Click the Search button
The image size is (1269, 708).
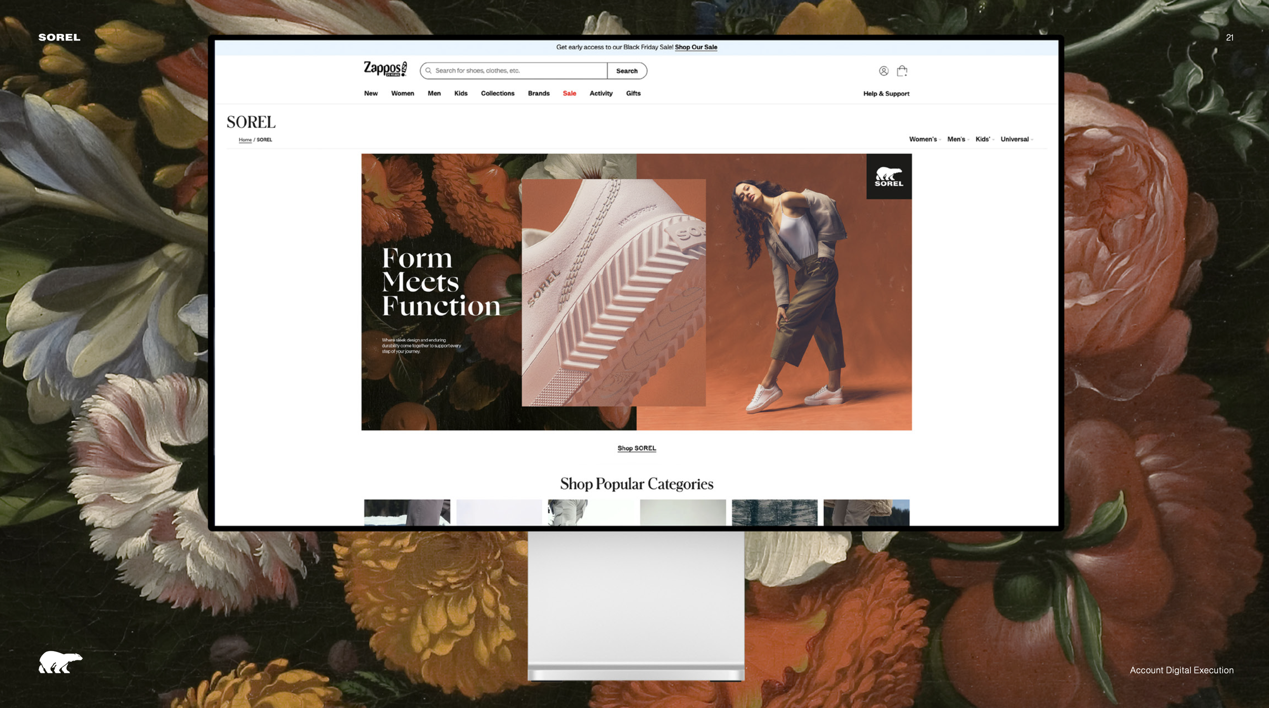pos(627,71)
